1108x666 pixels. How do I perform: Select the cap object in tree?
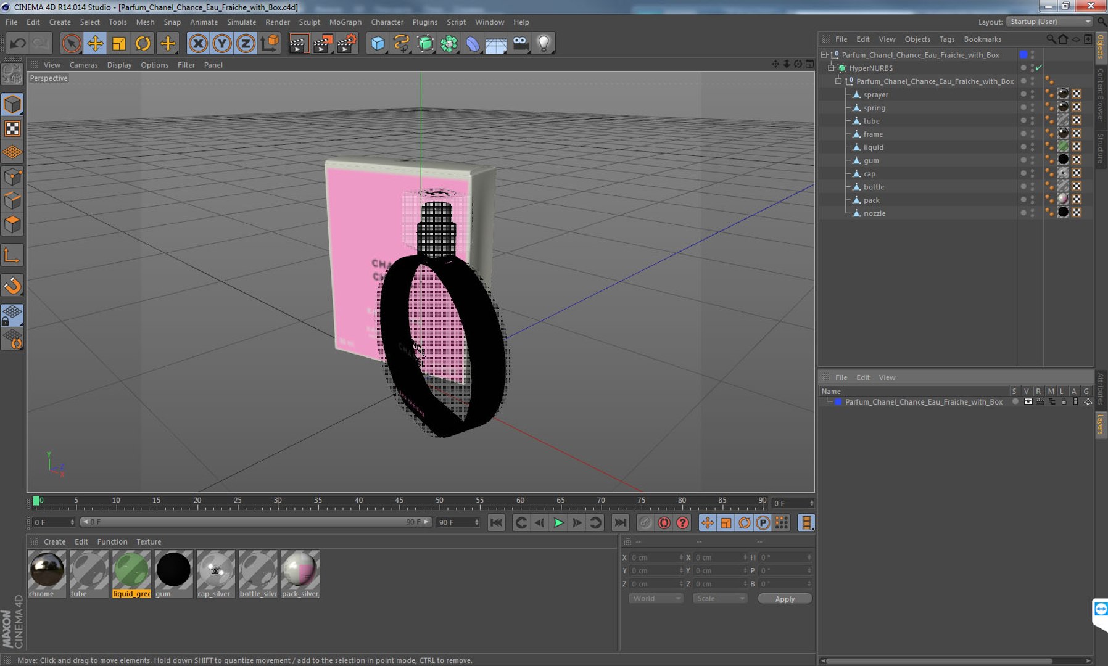869,174
